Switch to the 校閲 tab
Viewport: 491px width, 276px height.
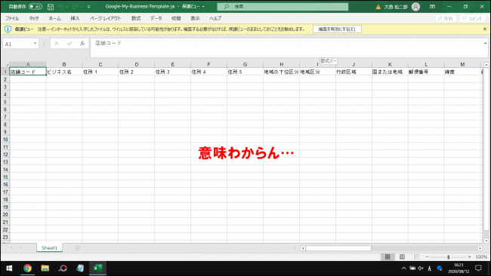pyautogui.click(x=176, y=18)
